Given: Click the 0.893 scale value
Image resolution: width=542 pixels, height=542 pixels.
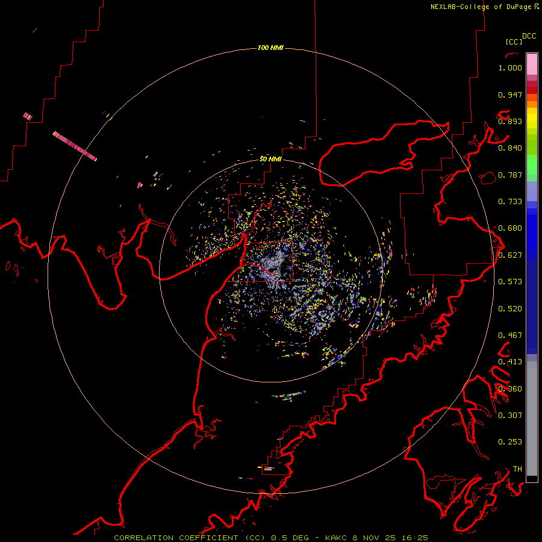Looking at the screenshot, I should 510,121.
